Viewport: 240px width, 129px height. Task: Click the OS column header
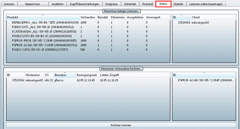(x=47, y=75)
